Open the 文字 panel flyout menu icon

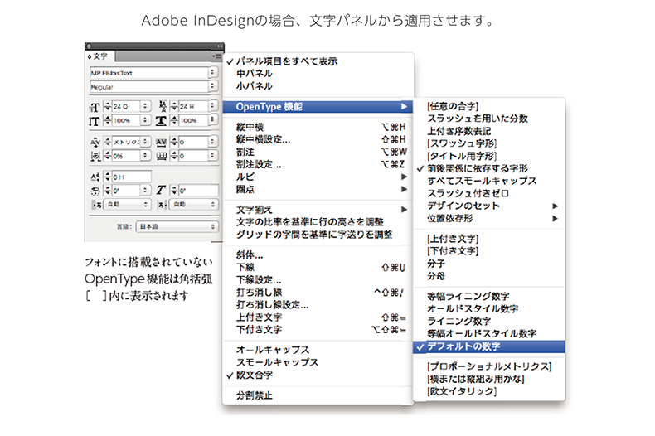216,56
